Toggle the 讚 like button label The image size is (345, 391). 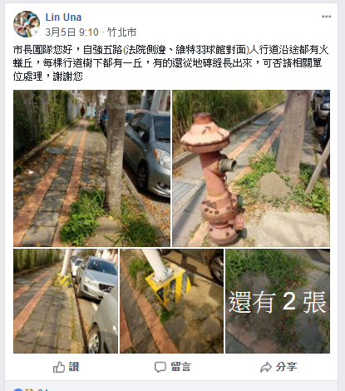pyautogui.click(x=74, y=367)
